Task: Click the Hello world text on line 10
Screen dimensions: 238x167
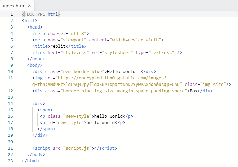Action: point(121,71)
